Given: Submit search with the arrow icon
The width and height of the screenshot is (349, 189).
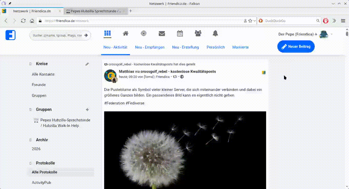Looking at the screenshot, I should click(86, 35).
